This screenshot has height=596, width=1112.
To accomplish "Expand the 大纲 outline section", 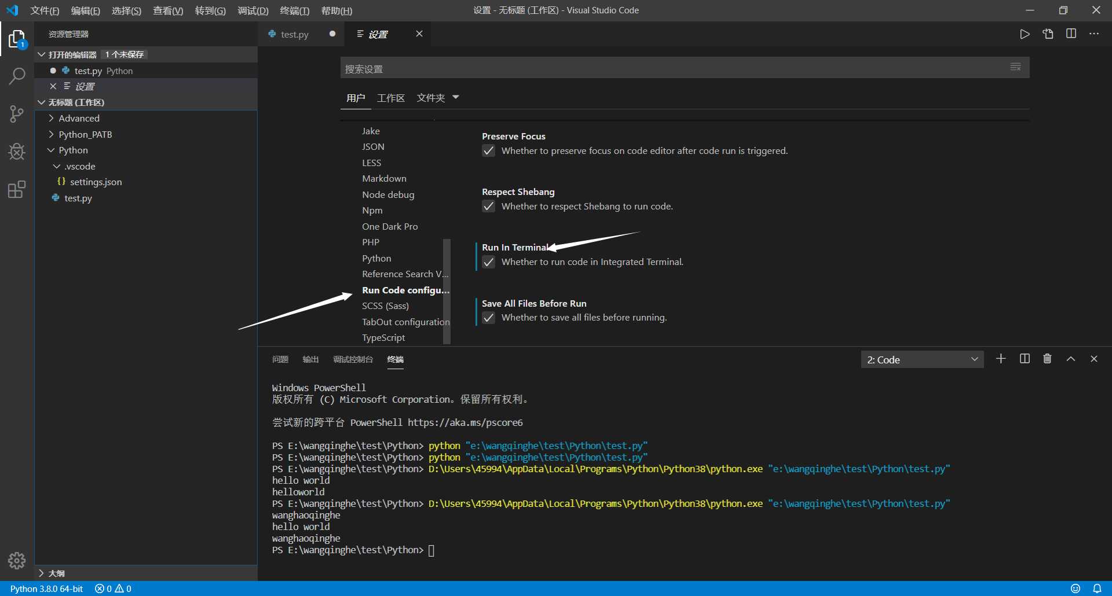I will [41, 573].
